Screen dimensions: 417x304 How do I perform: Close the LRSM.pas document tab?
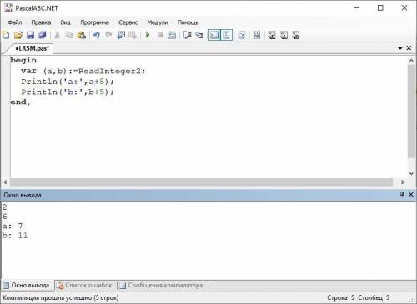pos(409,48)
